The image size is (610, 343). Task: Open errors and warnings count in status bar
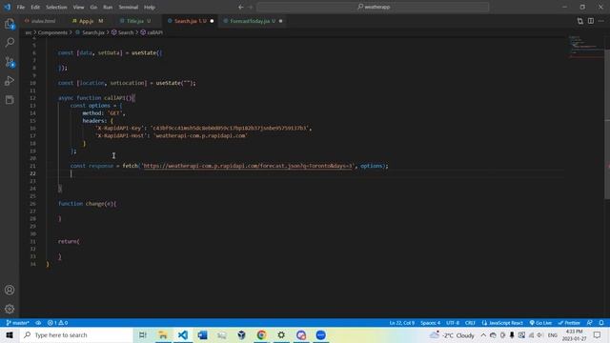pyautogui.click(x=57, y=323)
